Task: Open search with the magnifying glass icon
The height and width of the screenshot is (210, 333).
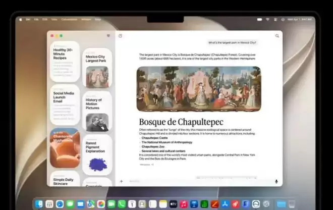Action: [x=277, y=36]
